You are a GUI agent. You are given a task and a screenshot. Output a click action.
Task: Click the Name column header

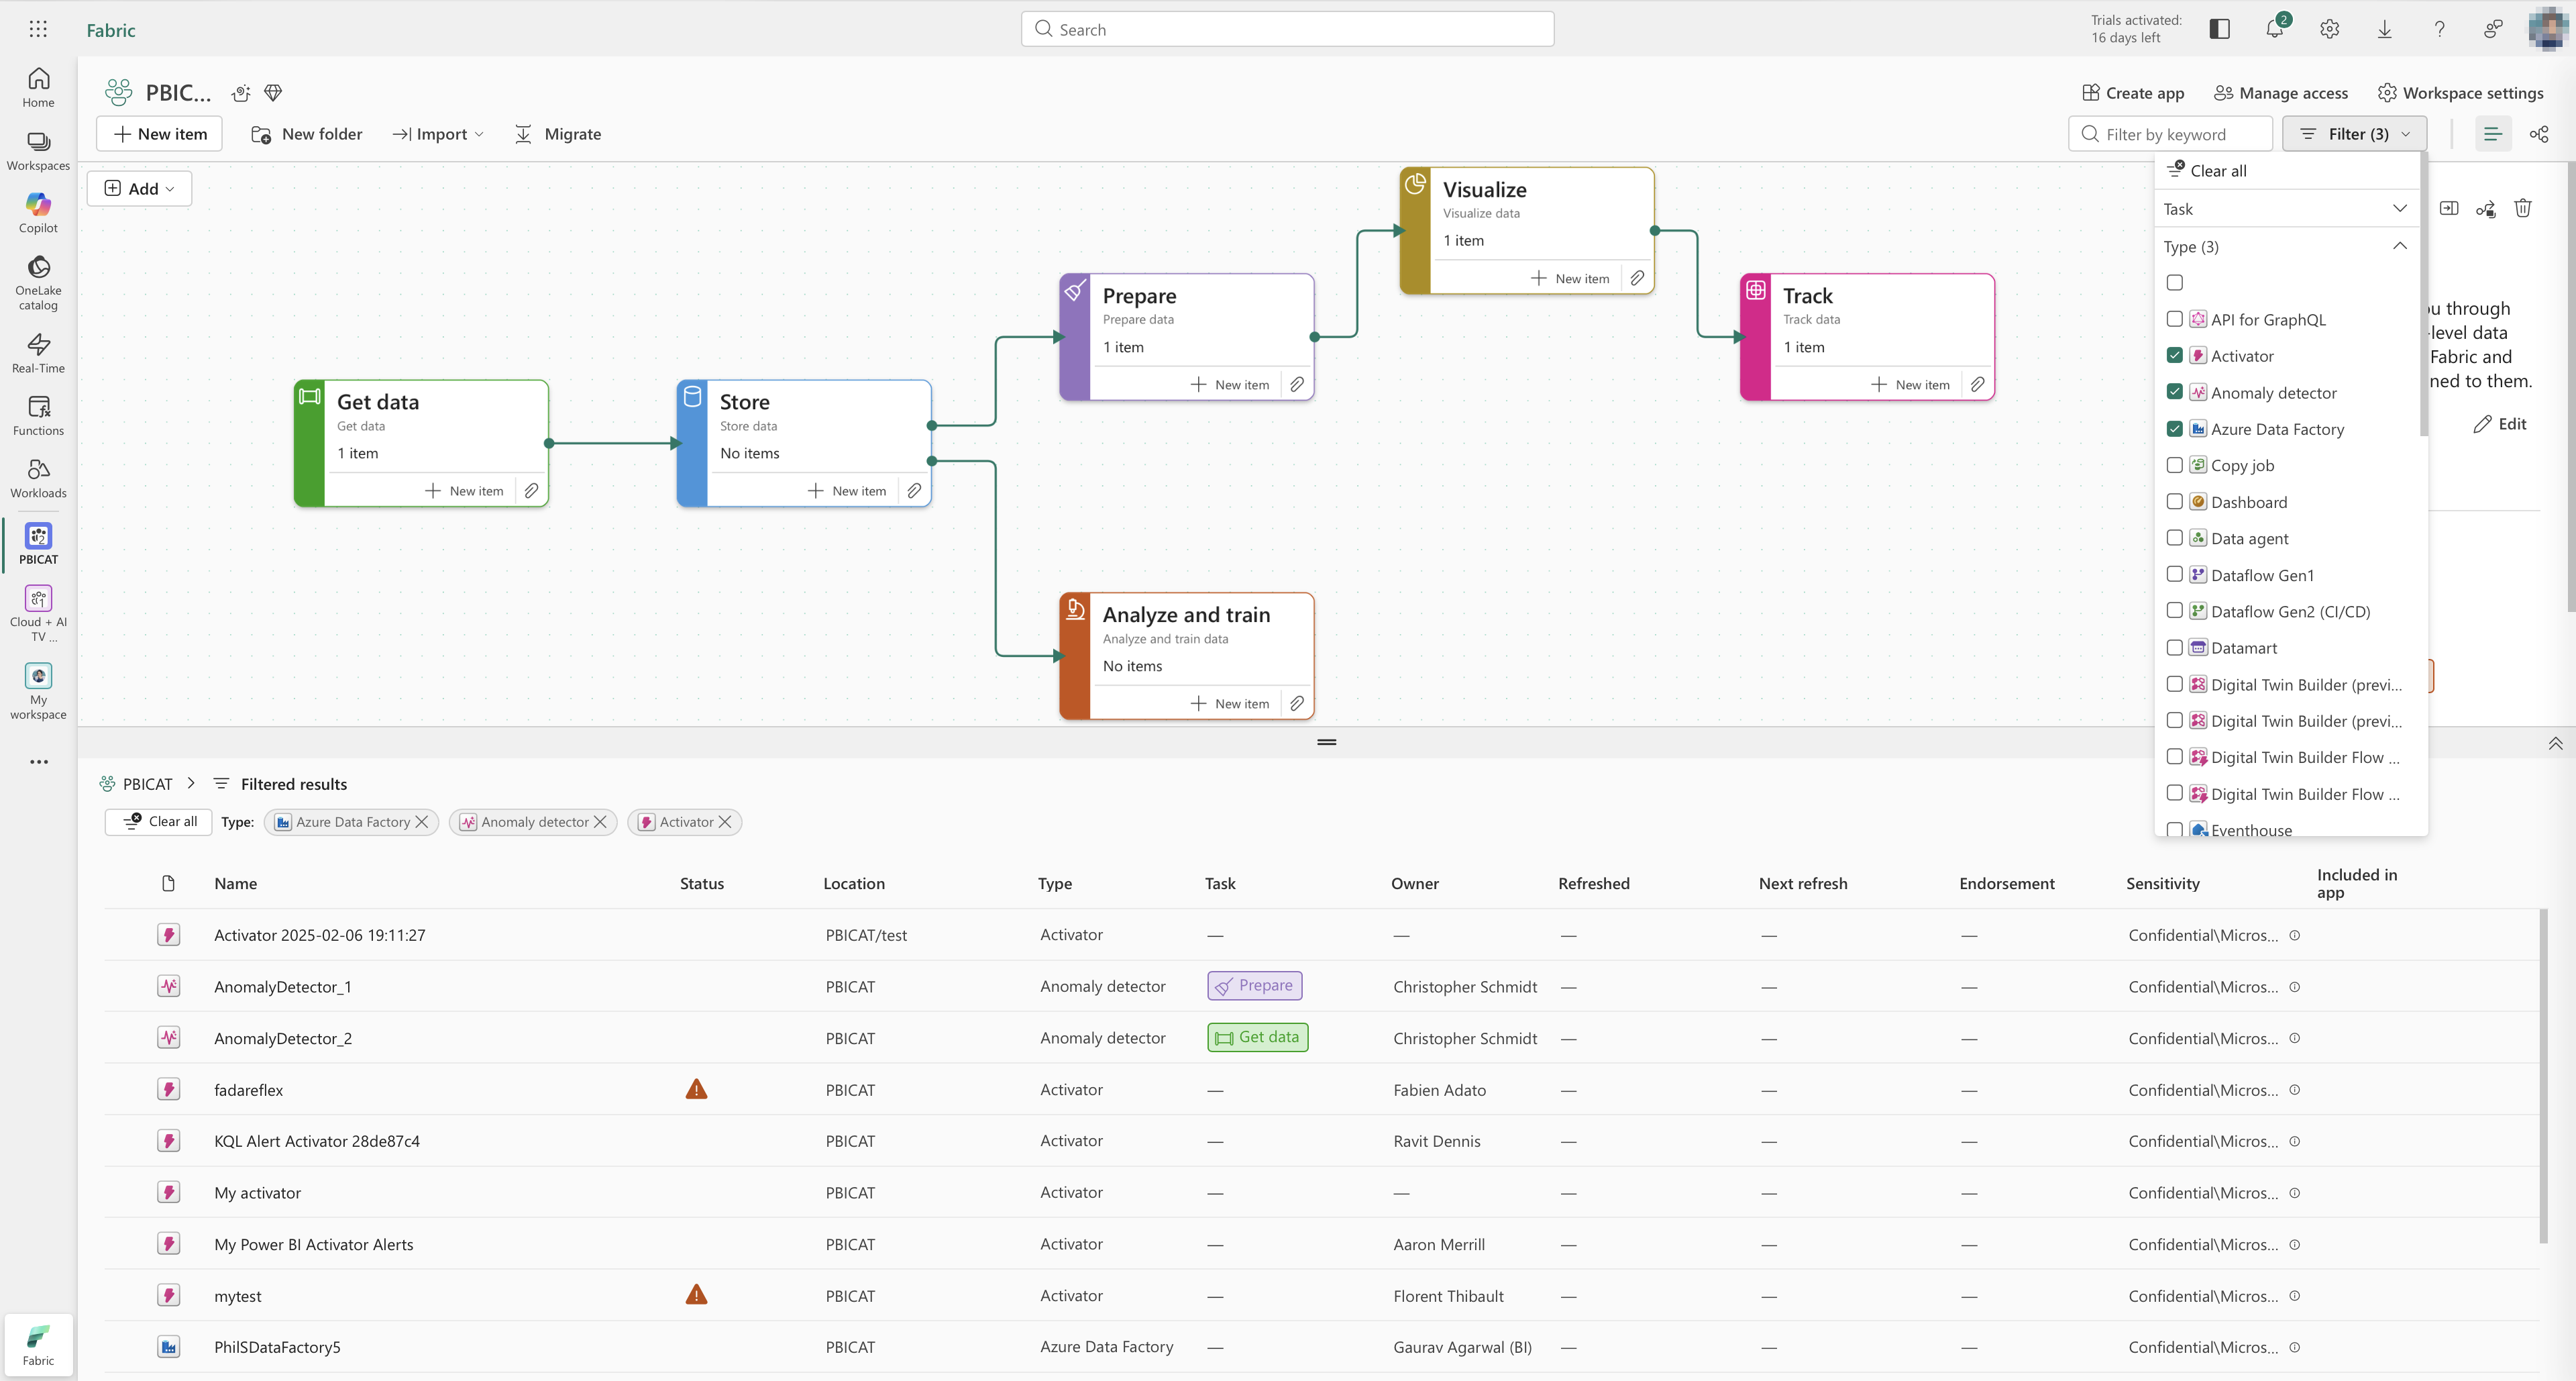235,883
